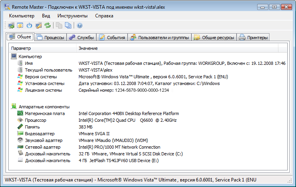Viewport: 296px width, 187px height.
Task: Click the VMware VMaudio (VMAUDIO) value
Action: point(113,140)
